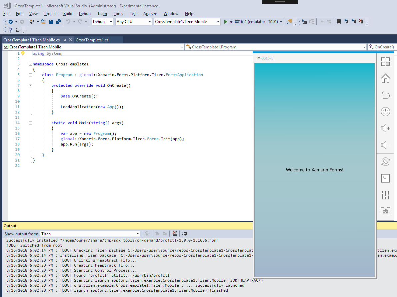Open the emulator control panel sliders icon
This screenshot has height=297, width=397.
tap(385, 195)
